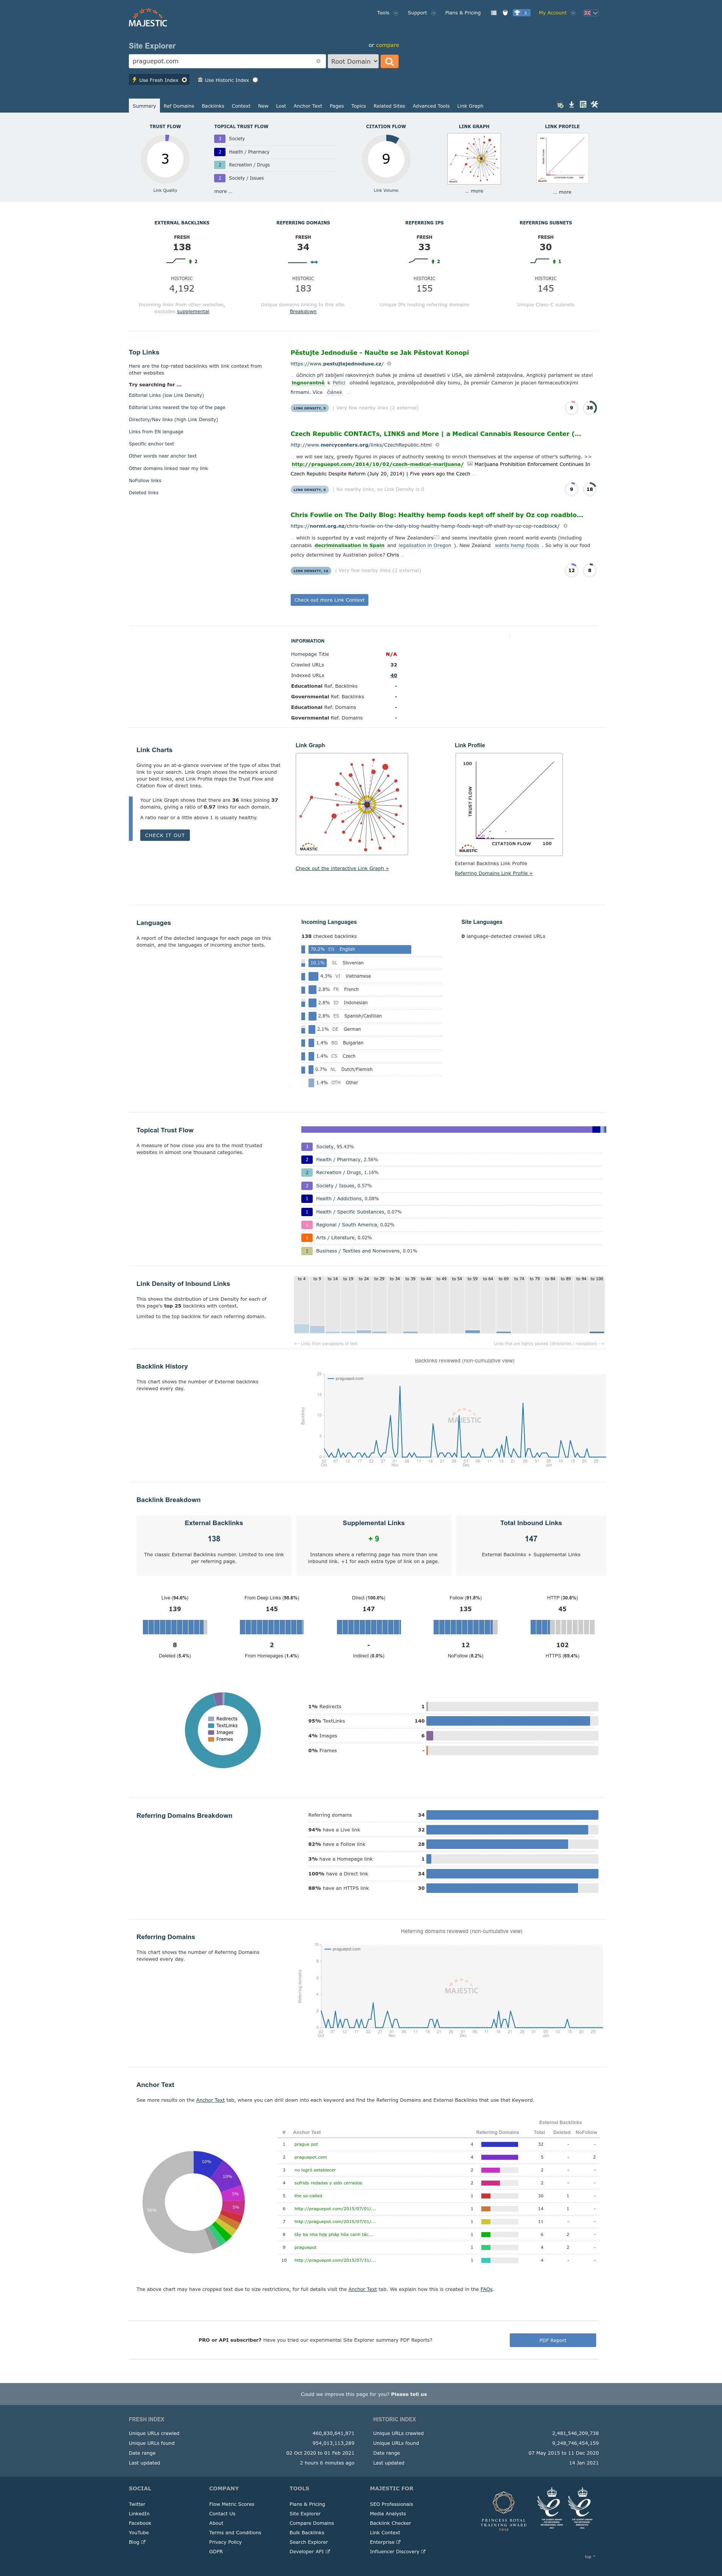The image size is (722, 2576).
Task: Open the Link Graph tab
Action: [x=470, y=106]
